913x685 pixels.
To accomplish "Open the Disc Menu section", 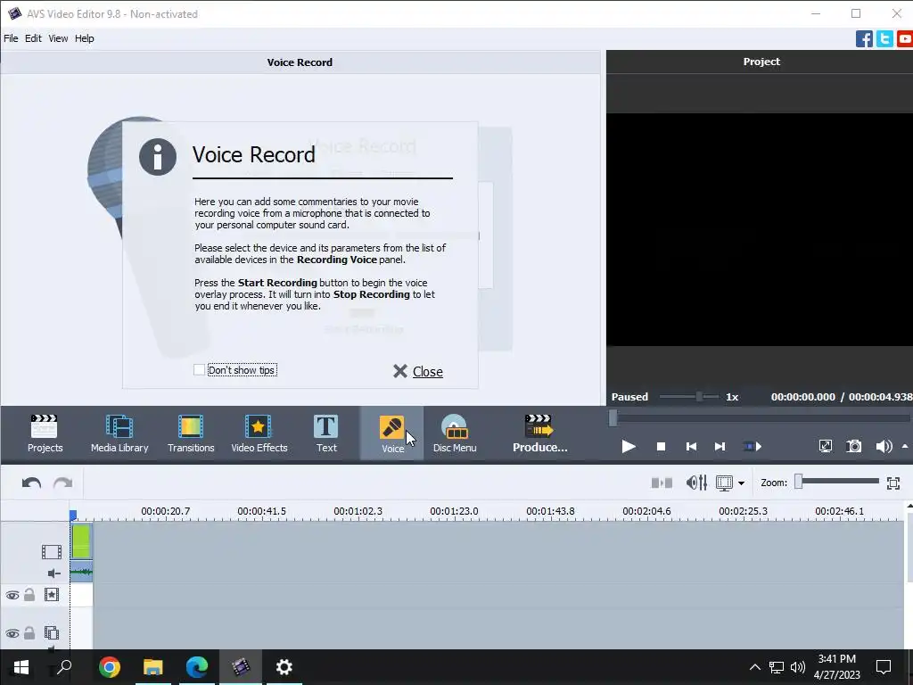I will (x=455, y=433).
